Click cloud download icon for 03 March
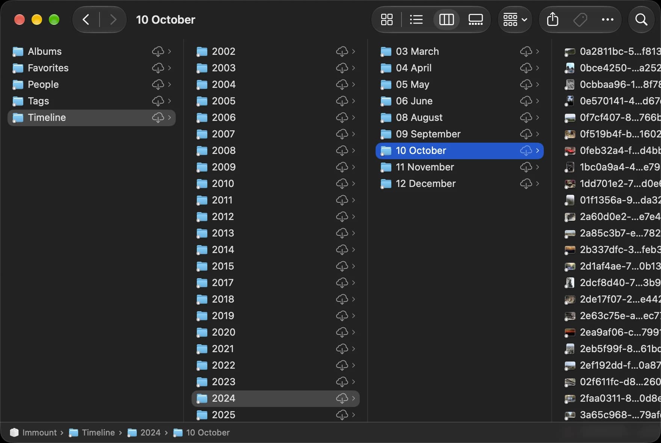 pos(526,51)
